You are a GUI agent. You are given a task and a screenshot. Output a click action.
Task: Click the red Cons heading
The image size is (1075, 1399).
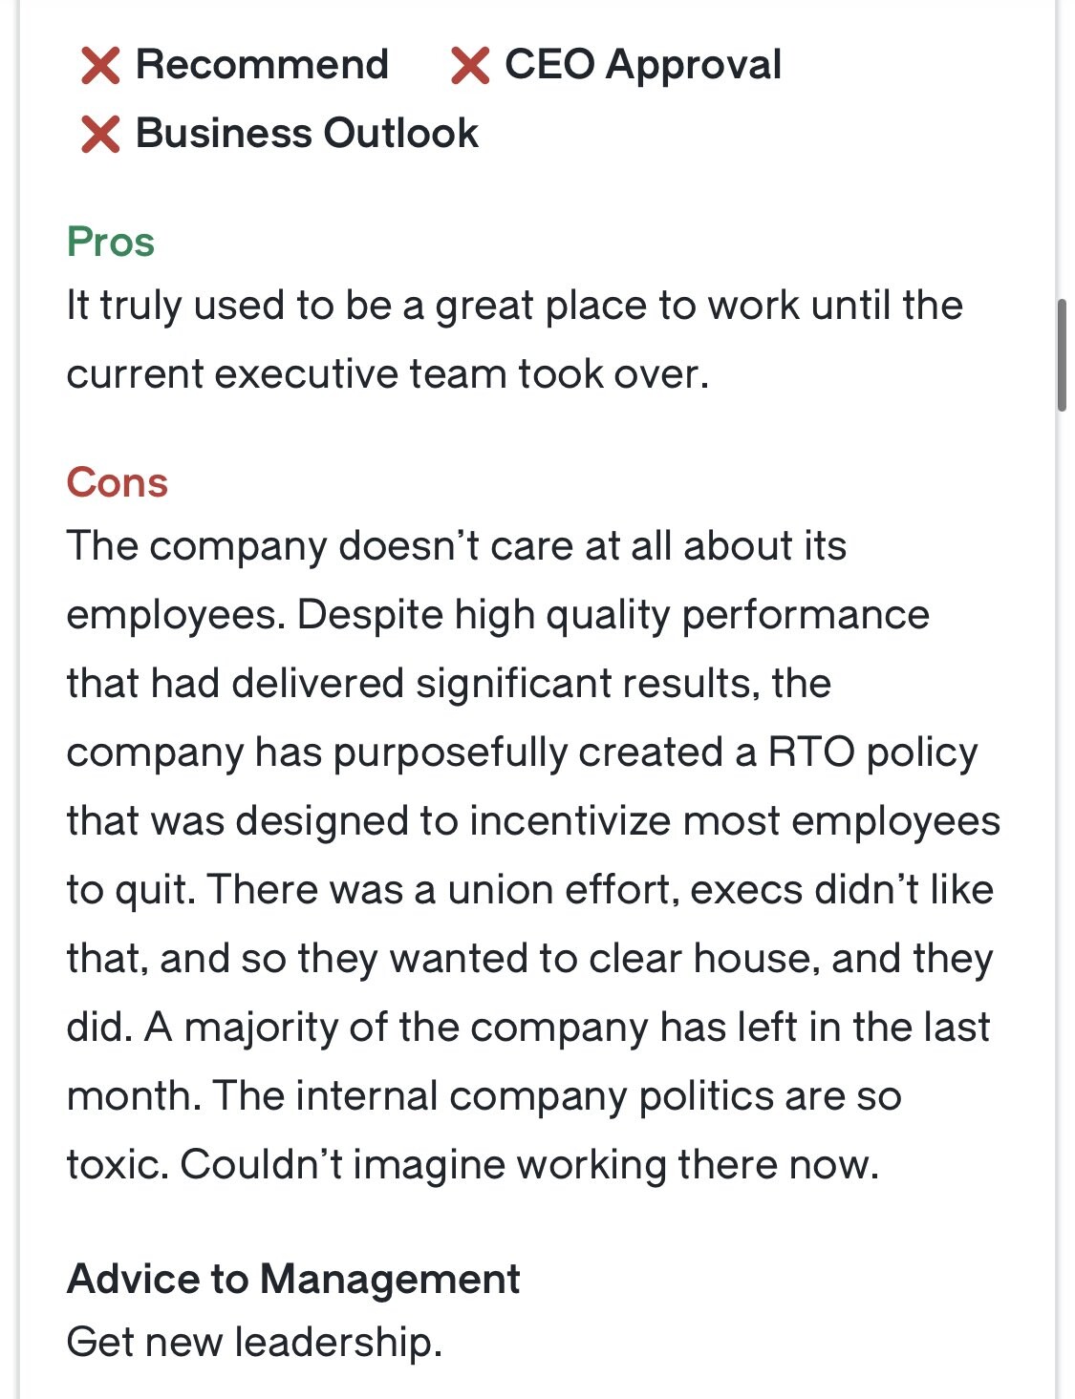pos(117,482)
